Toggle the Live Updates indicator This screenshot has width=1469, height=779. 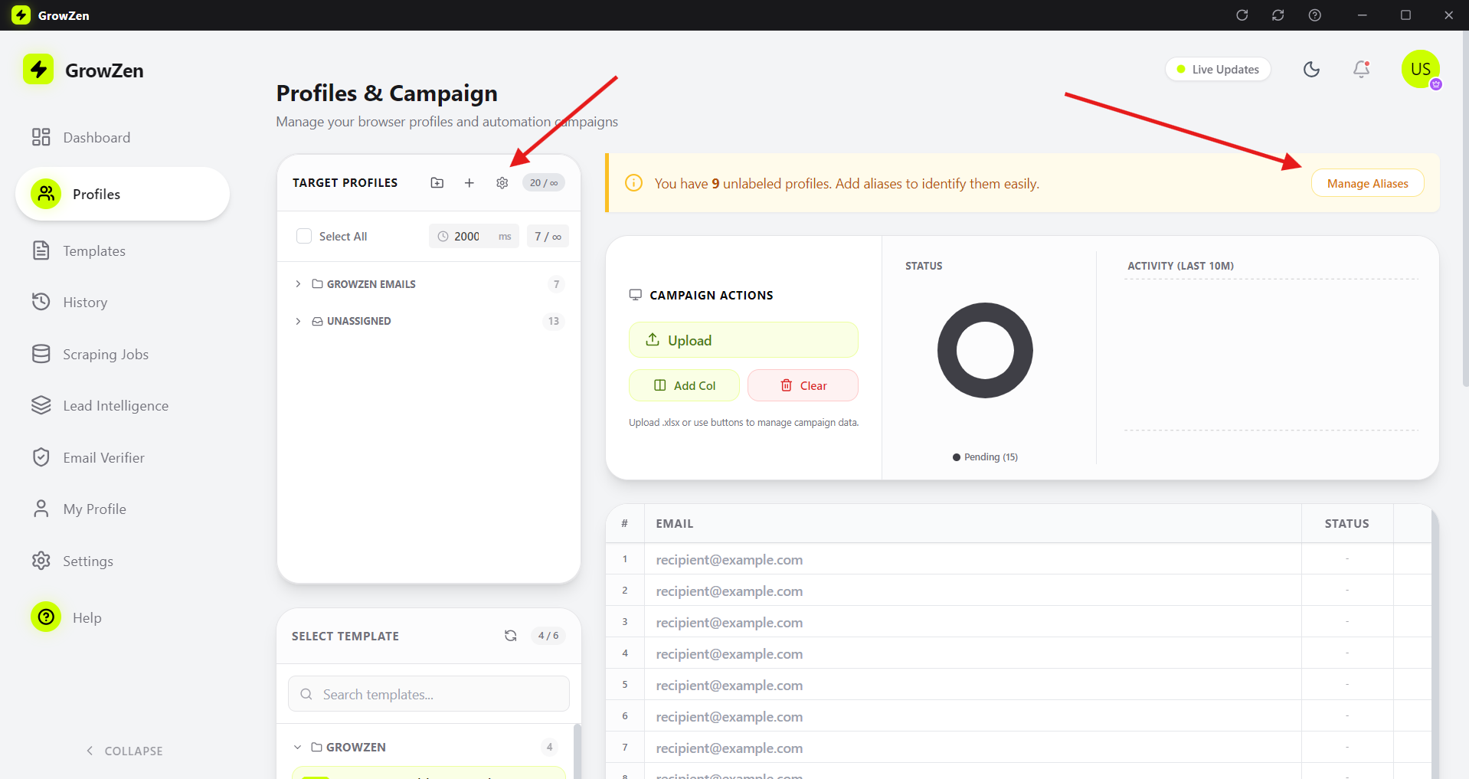point(1218,70)
